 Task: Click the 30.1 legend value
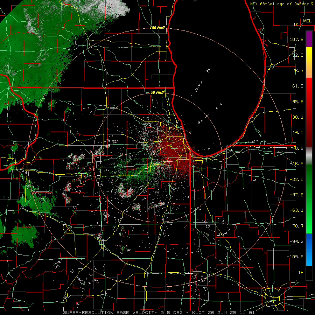coord(298,117)
